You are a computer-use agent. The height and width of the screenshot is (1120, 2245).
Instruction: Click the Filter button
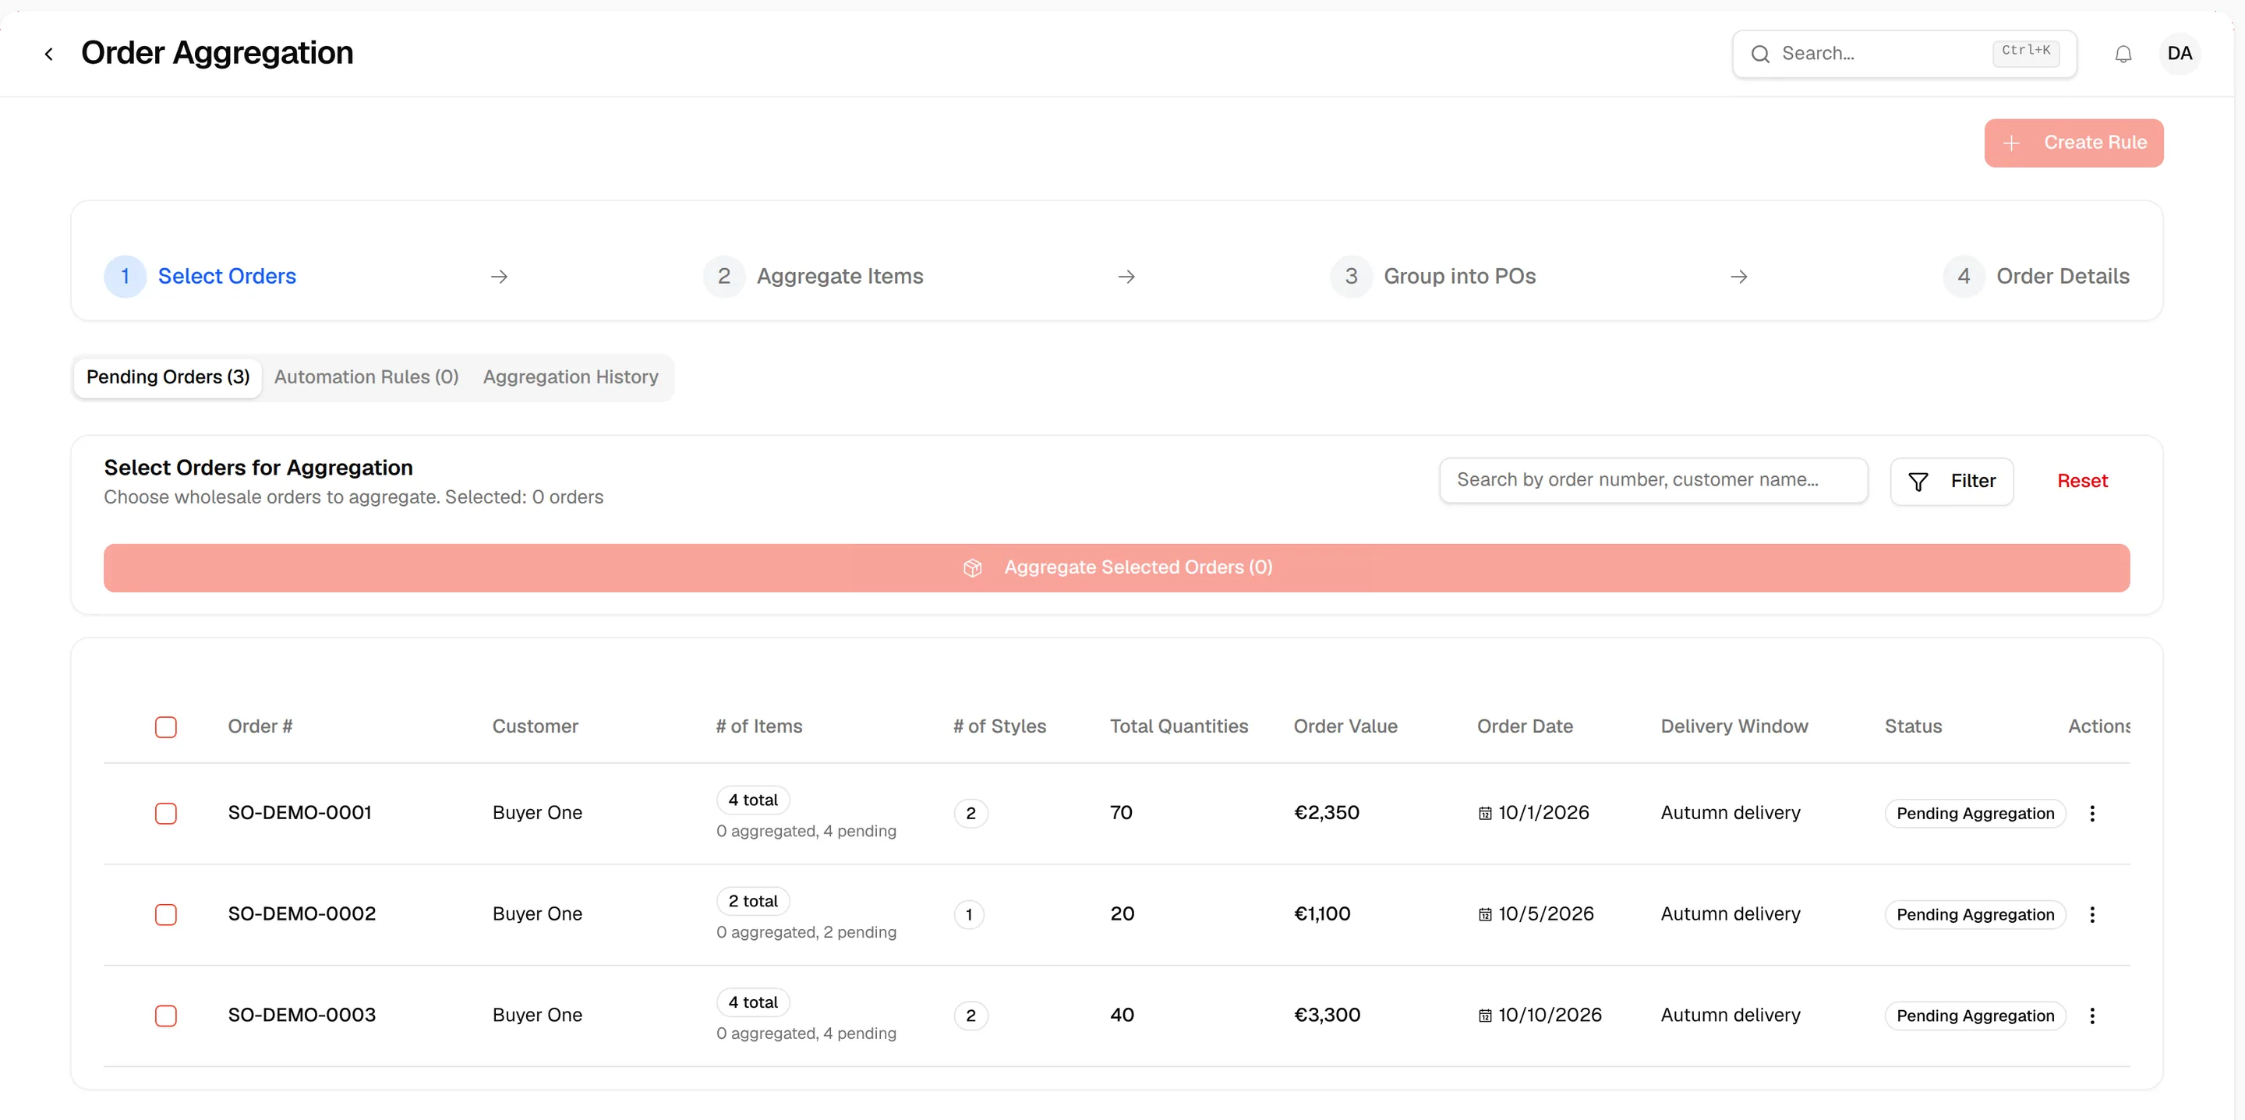1951,481
